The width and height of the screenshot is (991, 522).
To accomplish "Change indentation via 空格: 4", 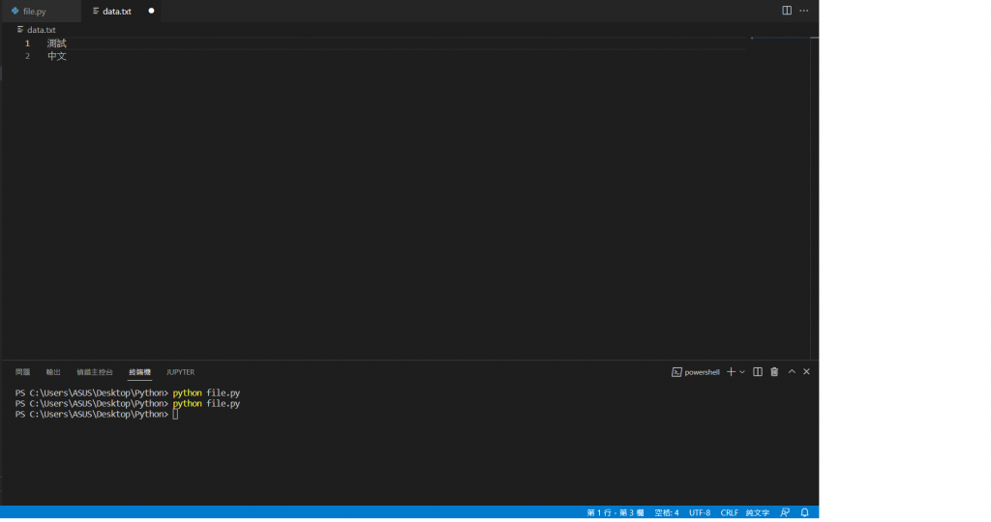I will tap(666, 512).
